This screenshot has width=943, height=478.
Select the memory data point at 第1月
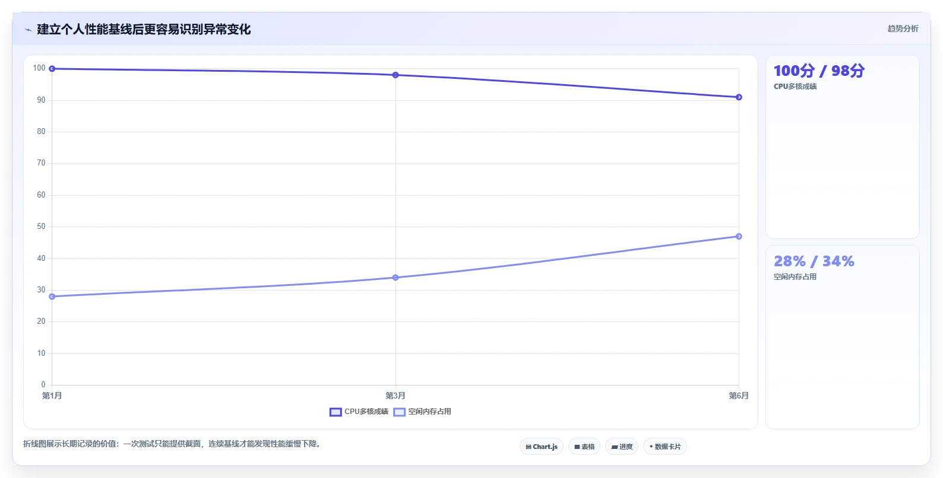coord(52,297)
